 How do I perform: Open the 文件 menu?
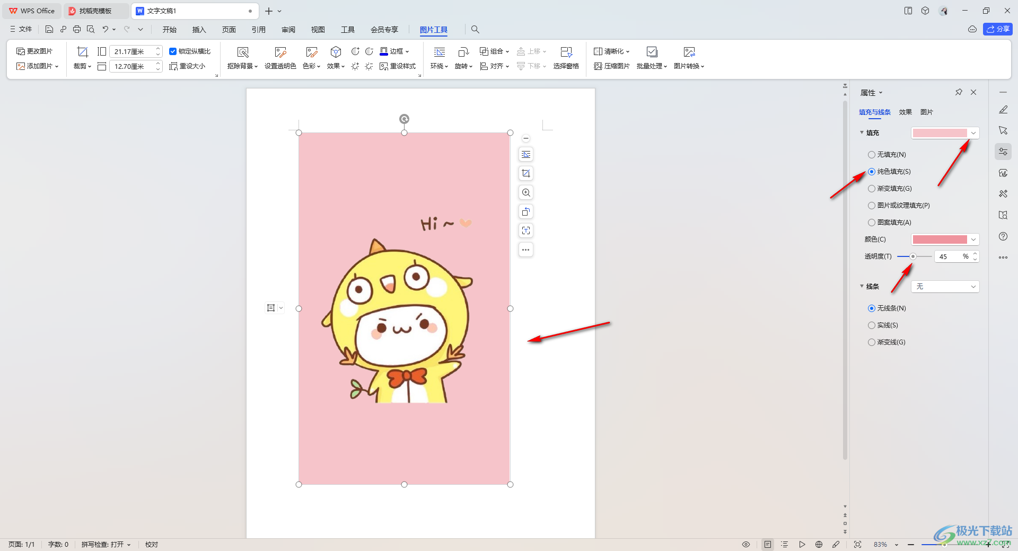pos(21,29)
